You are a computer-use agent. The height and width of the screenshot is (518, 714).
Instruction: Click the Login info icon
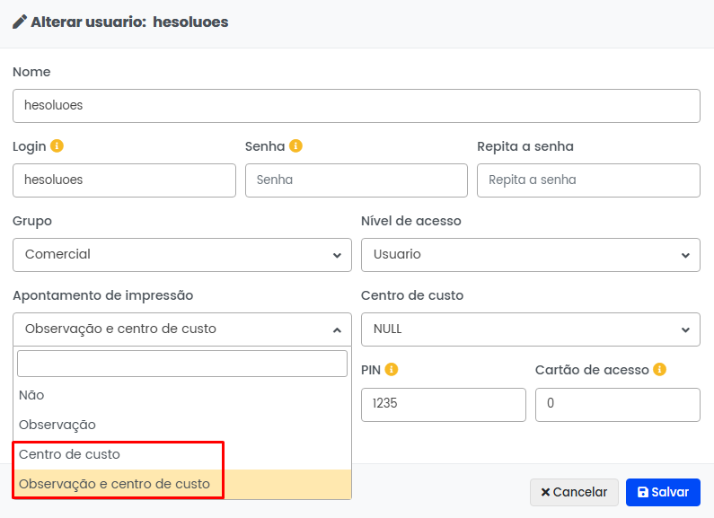[57, 146]
